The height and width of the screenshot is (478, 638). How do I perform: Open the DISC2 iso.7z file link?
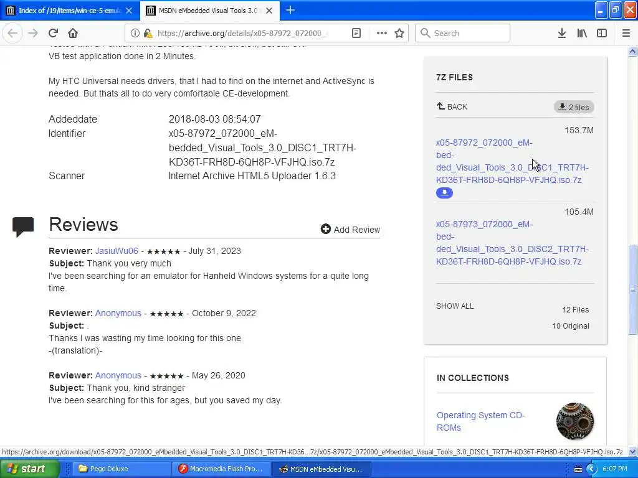(512, 243)
